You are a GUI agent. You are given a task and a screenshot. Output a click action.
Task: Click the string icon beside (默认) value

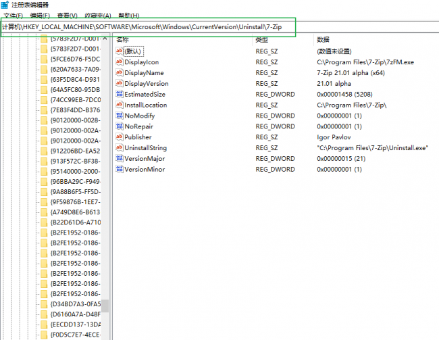[x=120, y=51]
